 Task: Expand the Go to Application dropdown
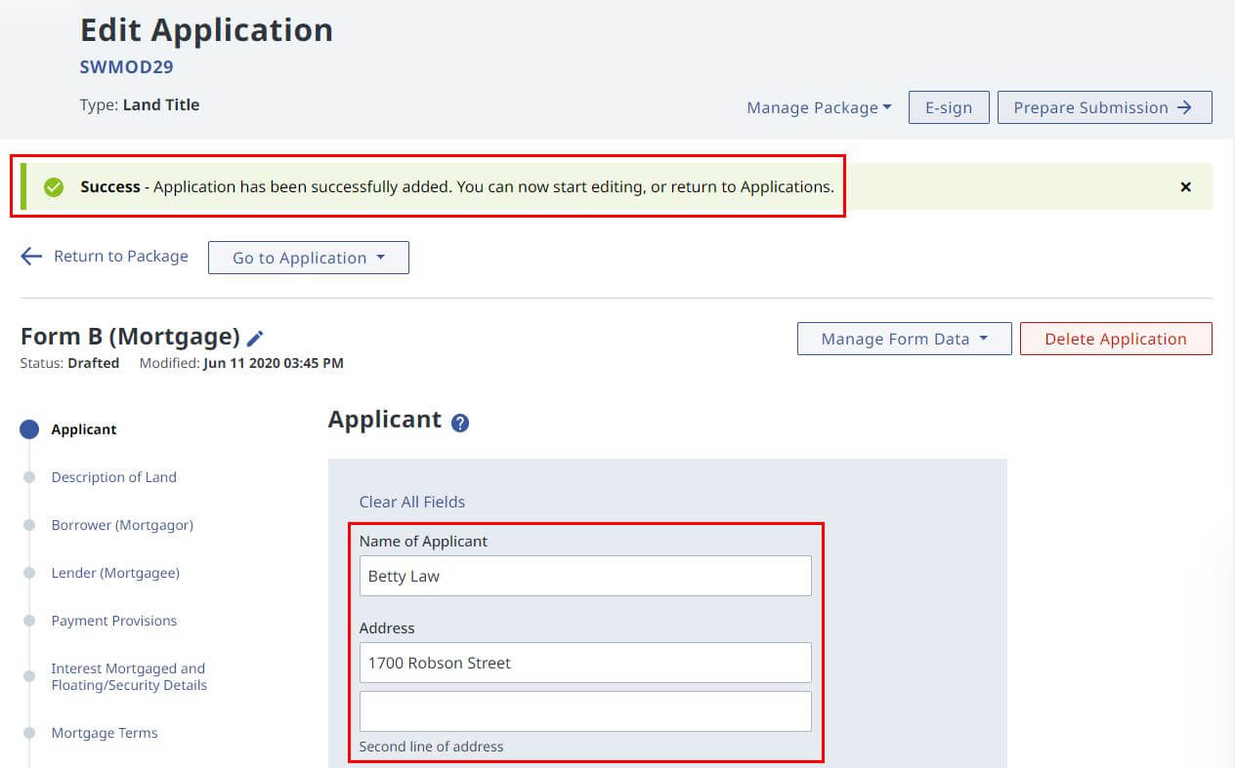[309, 258]
